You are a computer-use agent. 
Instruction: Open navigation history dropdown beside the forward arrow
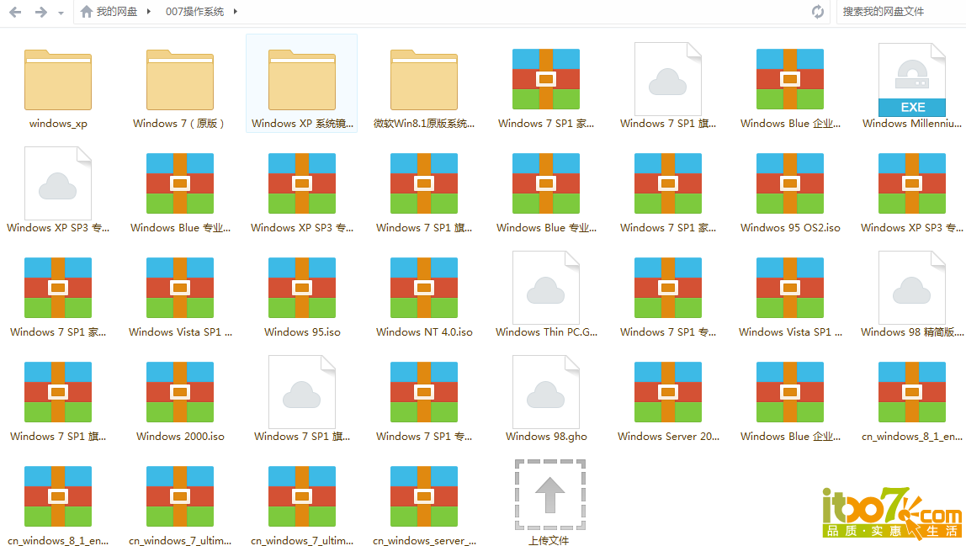point(61,13)
